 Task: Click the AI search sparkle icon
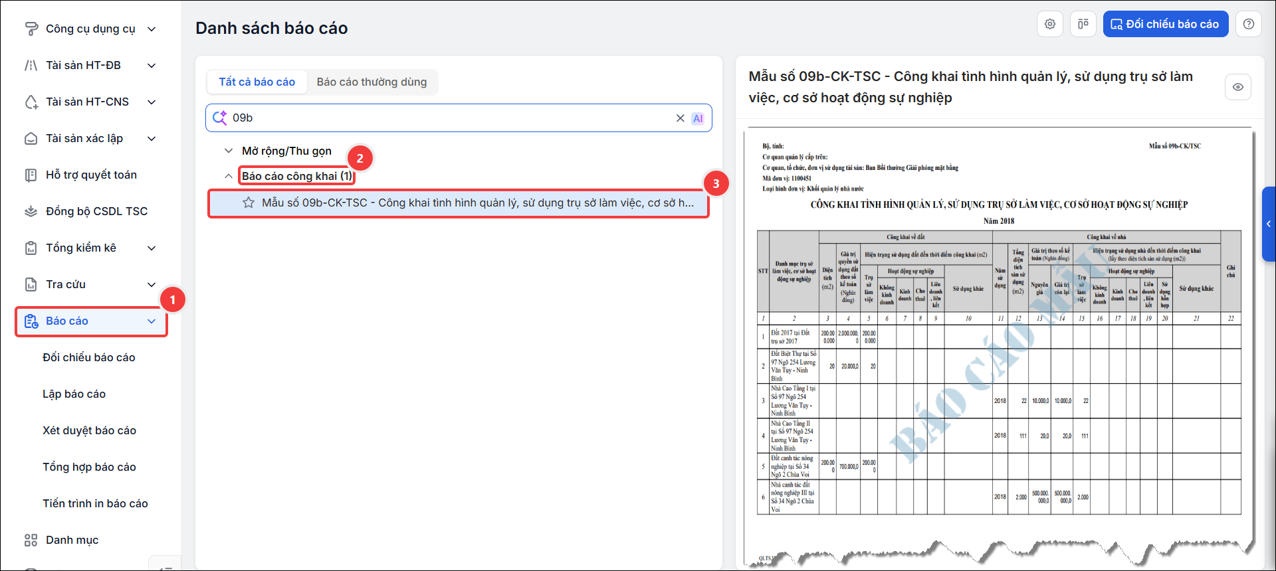219,118
